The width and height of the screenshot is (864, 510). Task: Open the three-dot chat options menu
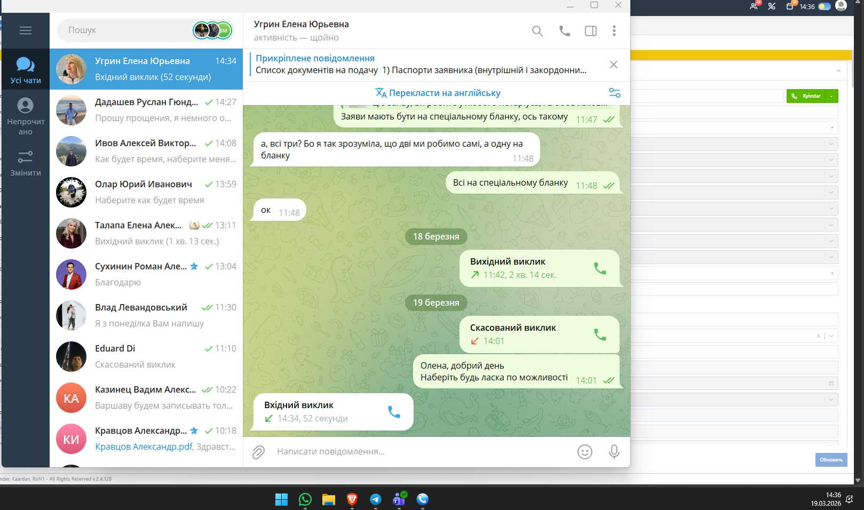[614, 31]
